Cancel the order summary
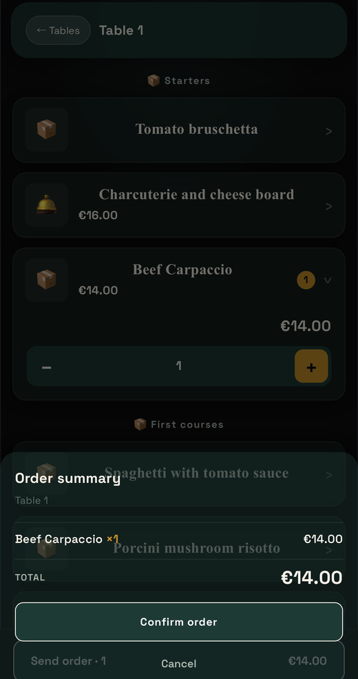This screenshot has width=358, height=679. [x=179, y=663]
